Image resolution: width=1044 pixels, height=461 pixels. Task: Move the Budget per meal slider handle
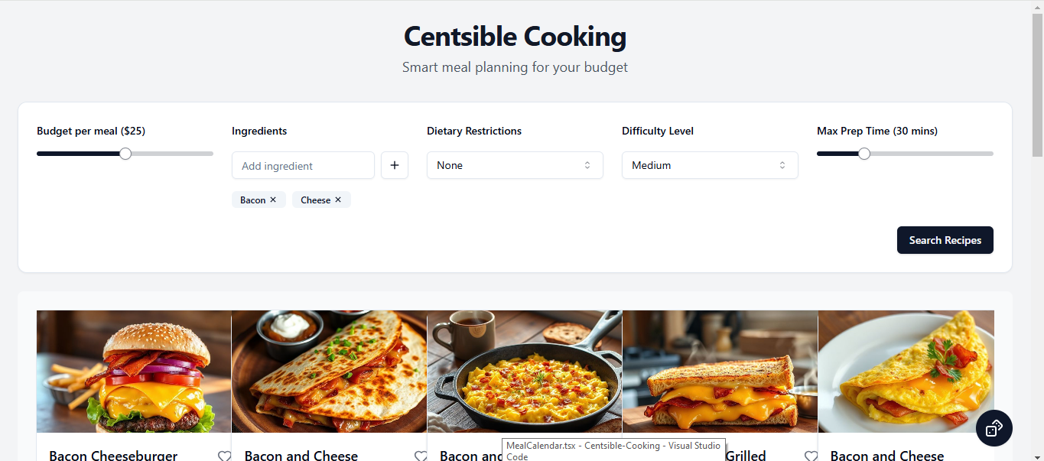[125, 153]
